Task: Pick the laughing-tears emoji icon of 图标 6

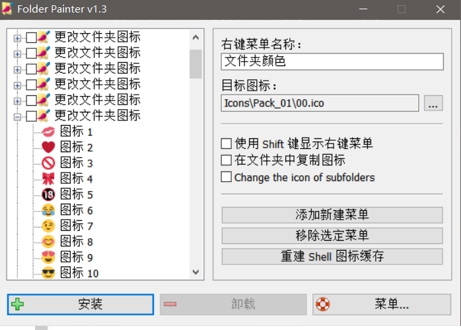Action: (48, 210)
